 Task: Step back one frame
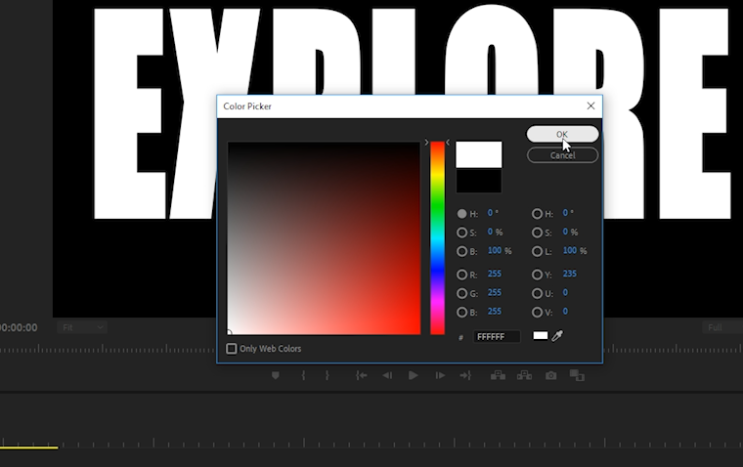[387, 375]
